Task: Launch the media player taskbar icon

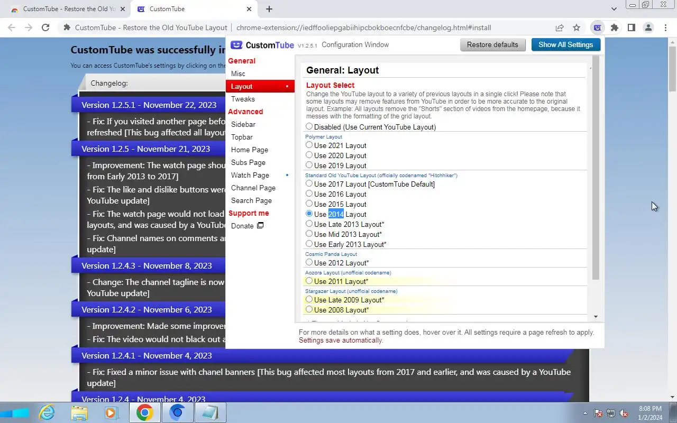Action: pyautogui.click(x=111, y=412)
